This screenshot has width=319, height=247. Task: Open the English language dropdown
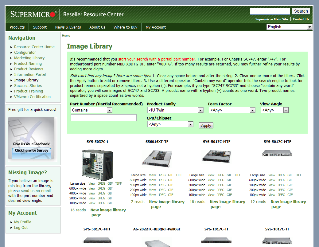tap(289, 27)
